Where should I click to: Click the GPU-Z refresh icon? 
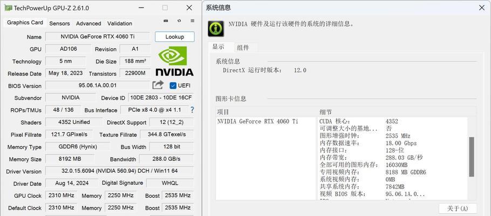[179, 21]
